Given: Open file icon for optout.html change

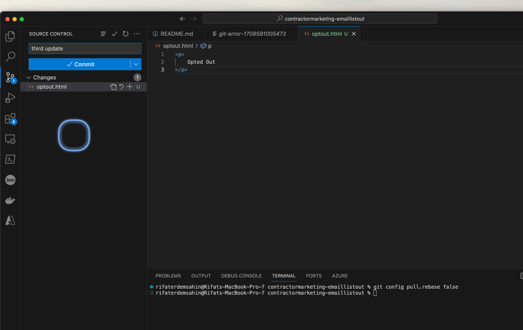Looking at the screenshot, I should pos(113,87).
